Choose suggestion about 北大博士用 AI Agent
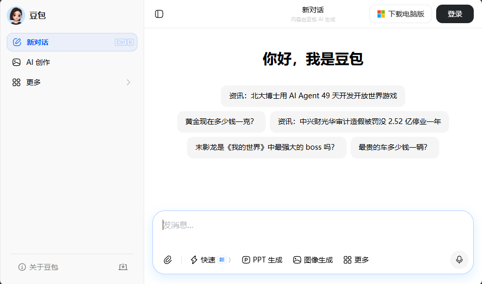Image resolution: width=482 pixels, height=284 pixels. [x=313, y=96]
